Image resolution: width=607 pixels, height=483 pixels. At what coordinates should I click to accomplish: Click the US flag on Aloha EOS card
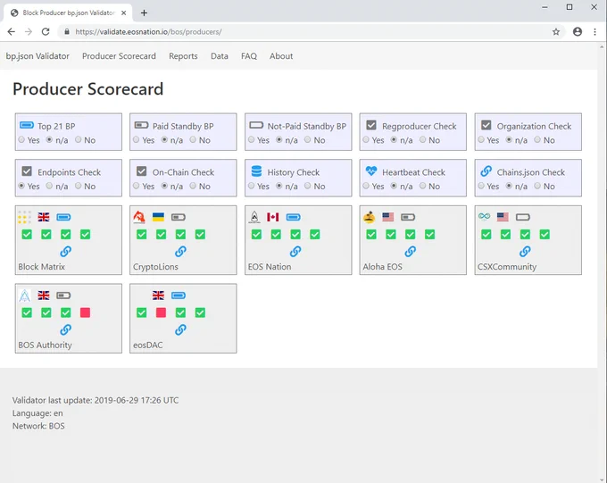click(x=388, y=217)
